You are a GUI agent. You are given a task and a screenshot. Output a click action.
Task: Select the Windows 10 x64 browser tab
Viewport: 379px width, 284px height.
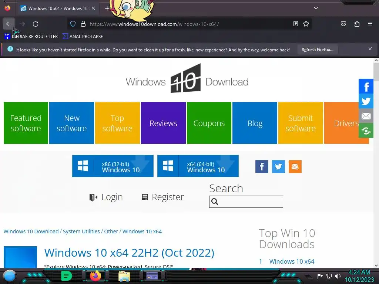point(58,8)
